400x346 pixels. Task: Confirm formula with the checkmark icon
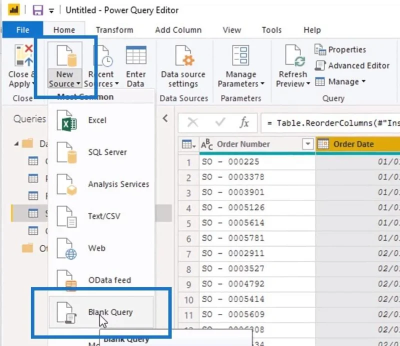[x=220, y=122]
